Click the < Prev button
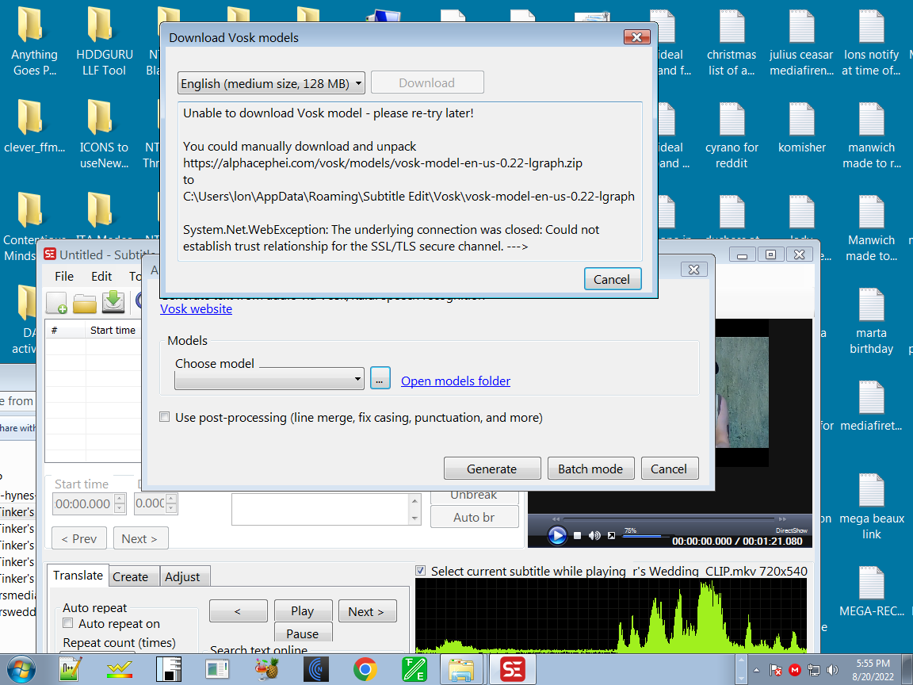 click(79, 538)
